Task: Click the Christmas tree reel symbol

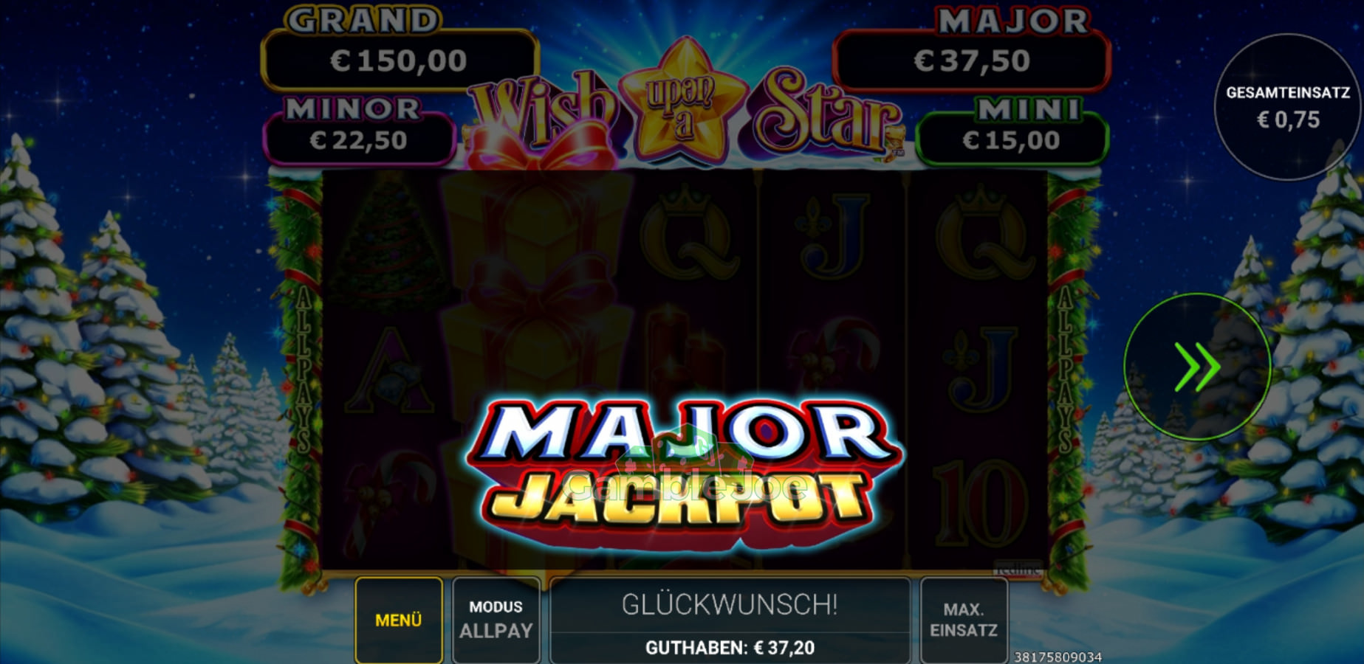Action: pyautogui.click(x=389, y=236)
